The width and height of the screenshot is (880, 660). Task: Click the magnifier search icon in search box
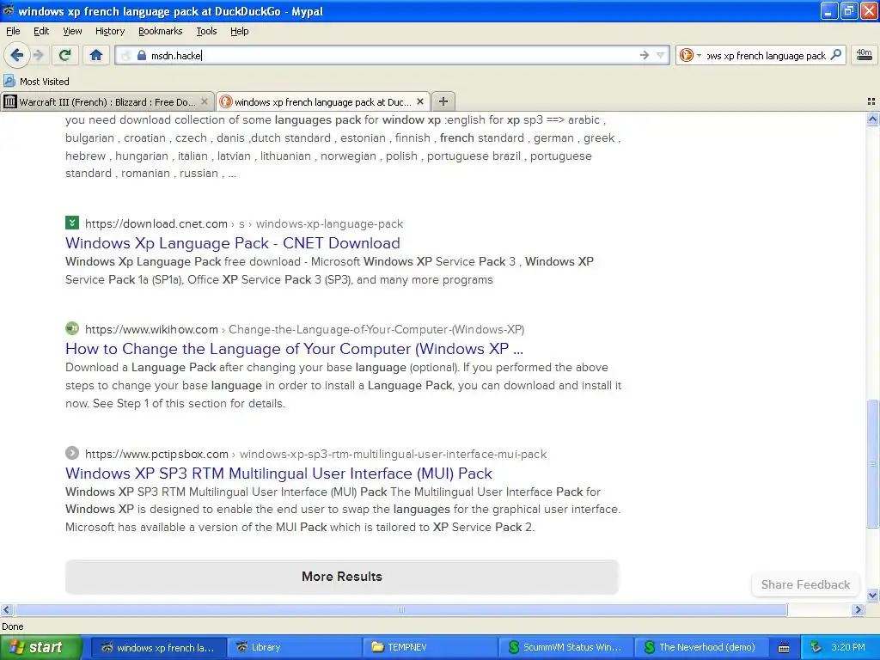click(835, 55)
